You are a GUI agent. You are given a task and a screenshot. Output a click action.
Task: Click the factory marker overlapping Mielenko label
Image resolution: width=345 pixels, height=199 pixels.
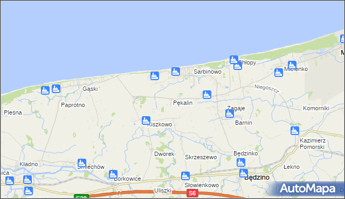(x=292, y=65)
